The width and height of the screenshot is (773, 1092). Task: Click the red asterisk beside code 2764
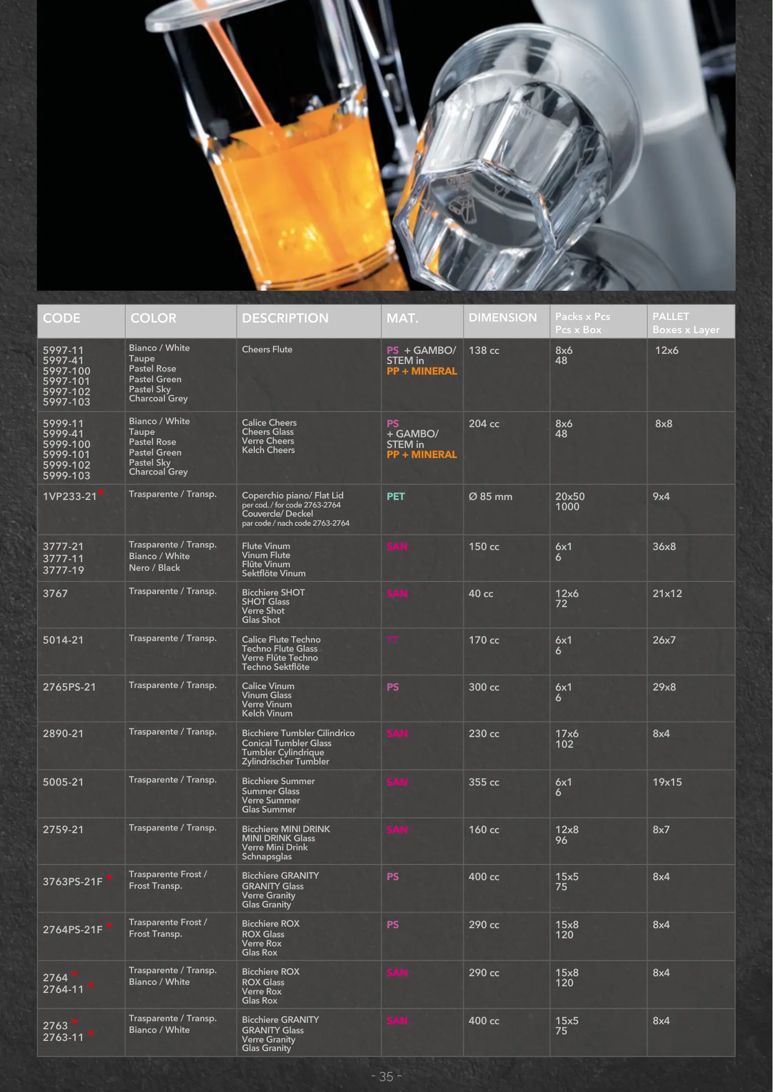(x=75, y=974)
